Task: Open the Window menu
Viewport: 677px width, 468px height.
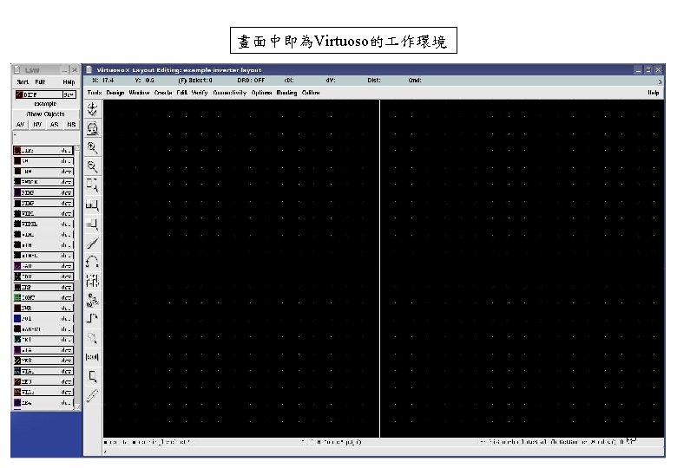Action: click(x=139, y=93)
